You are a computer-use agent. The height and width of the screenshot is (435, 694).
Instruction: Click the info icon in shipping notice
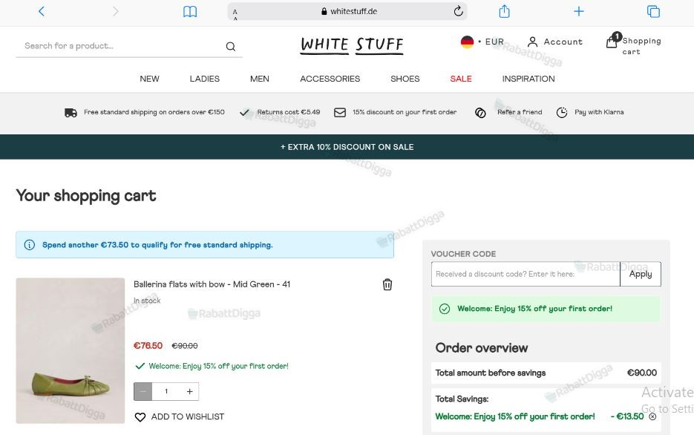tap(29, 245)
